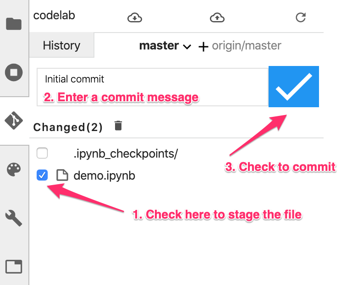The width and height of the screenshot is (341, 285).
Task: Click the codelab repository name
Action: point(54,15)
